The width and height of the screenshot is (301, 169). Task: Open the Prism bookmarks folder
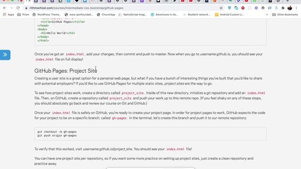pyautogui.click(x=23, y=15)
